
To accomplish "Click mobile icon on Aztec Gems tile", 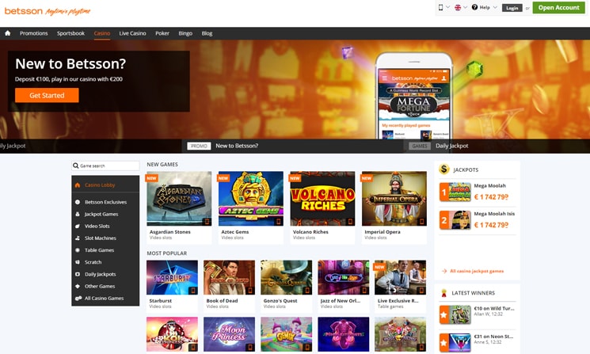I will point(279,222).
